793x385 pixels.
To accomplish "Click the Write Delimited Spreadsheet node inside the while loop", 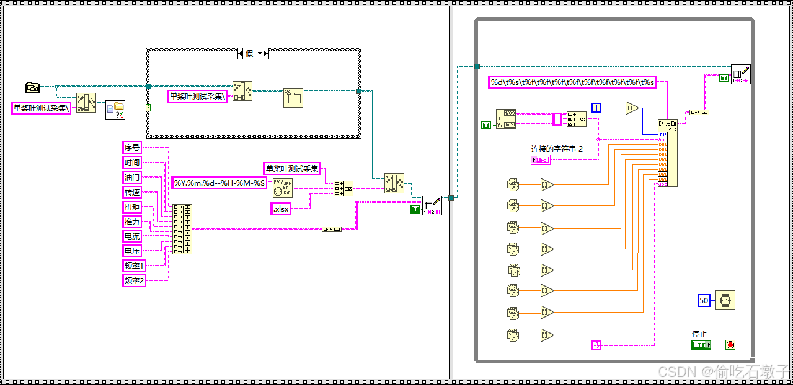I will click(x=740, y=74).
